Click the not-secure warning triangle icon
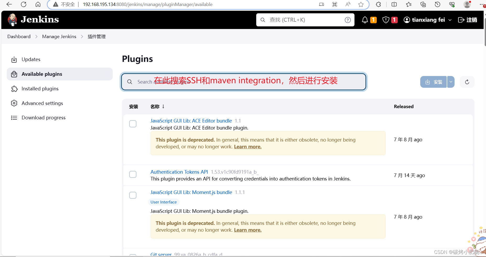 click(56, 4)
